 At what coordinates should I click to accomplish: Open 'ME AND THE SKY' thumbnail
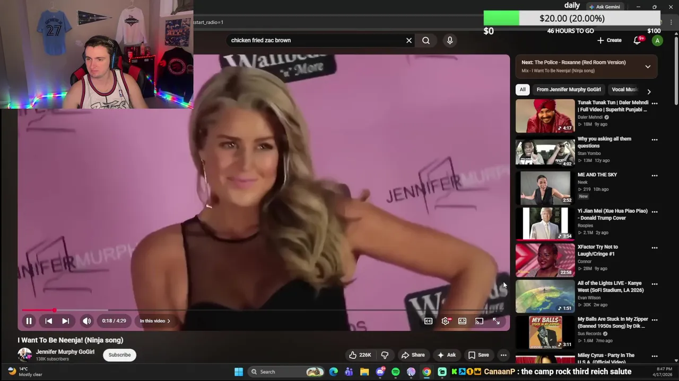point(545,188)
